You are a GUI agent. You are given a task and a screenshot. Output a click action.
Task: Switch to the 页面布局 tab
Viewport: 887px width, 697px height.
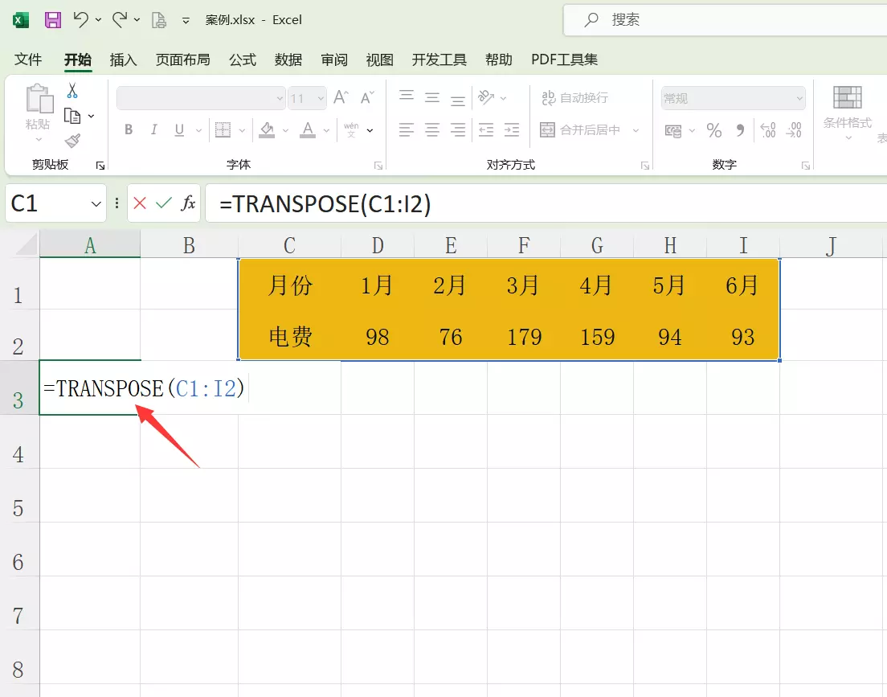182,59
